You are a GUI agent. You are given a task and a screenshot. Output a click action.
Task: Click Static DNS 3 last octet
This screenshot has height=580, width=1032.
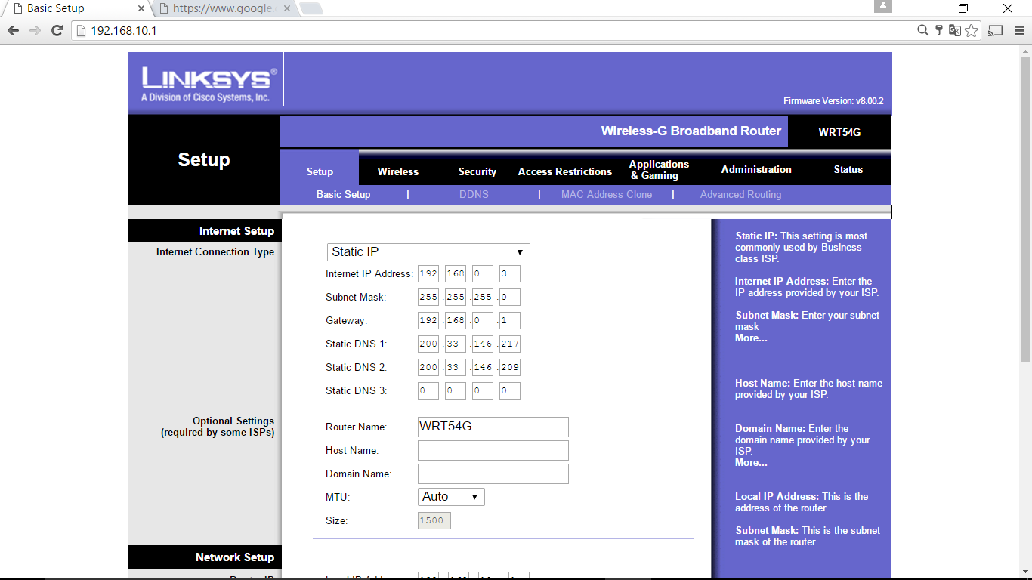click(x=510, y=390)
